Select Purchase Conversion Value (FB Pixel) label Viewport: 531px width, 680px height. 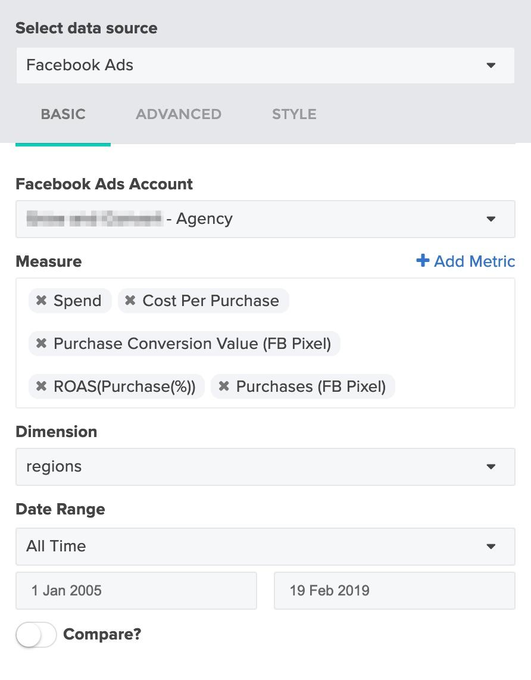(x=192, y=344)
